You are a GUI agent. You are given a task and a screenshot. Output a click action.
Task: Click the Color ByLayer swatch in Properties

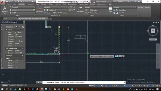[15, 32]
